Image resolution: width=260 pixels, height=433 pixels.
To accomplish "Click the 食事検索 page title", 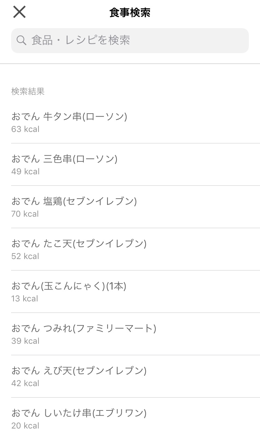I will pyautogui.click(x=130, y=13).
